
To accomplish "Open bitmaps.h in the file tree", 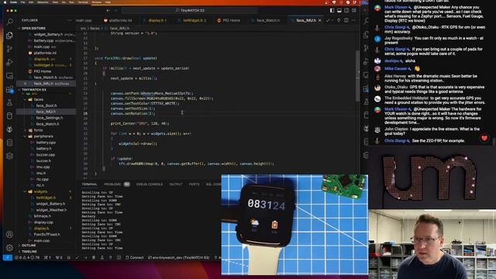I will (x=43, y=216).
